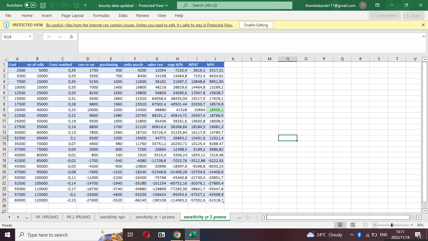
Task: Open the Windows Start menu
Action: (7, 235)
